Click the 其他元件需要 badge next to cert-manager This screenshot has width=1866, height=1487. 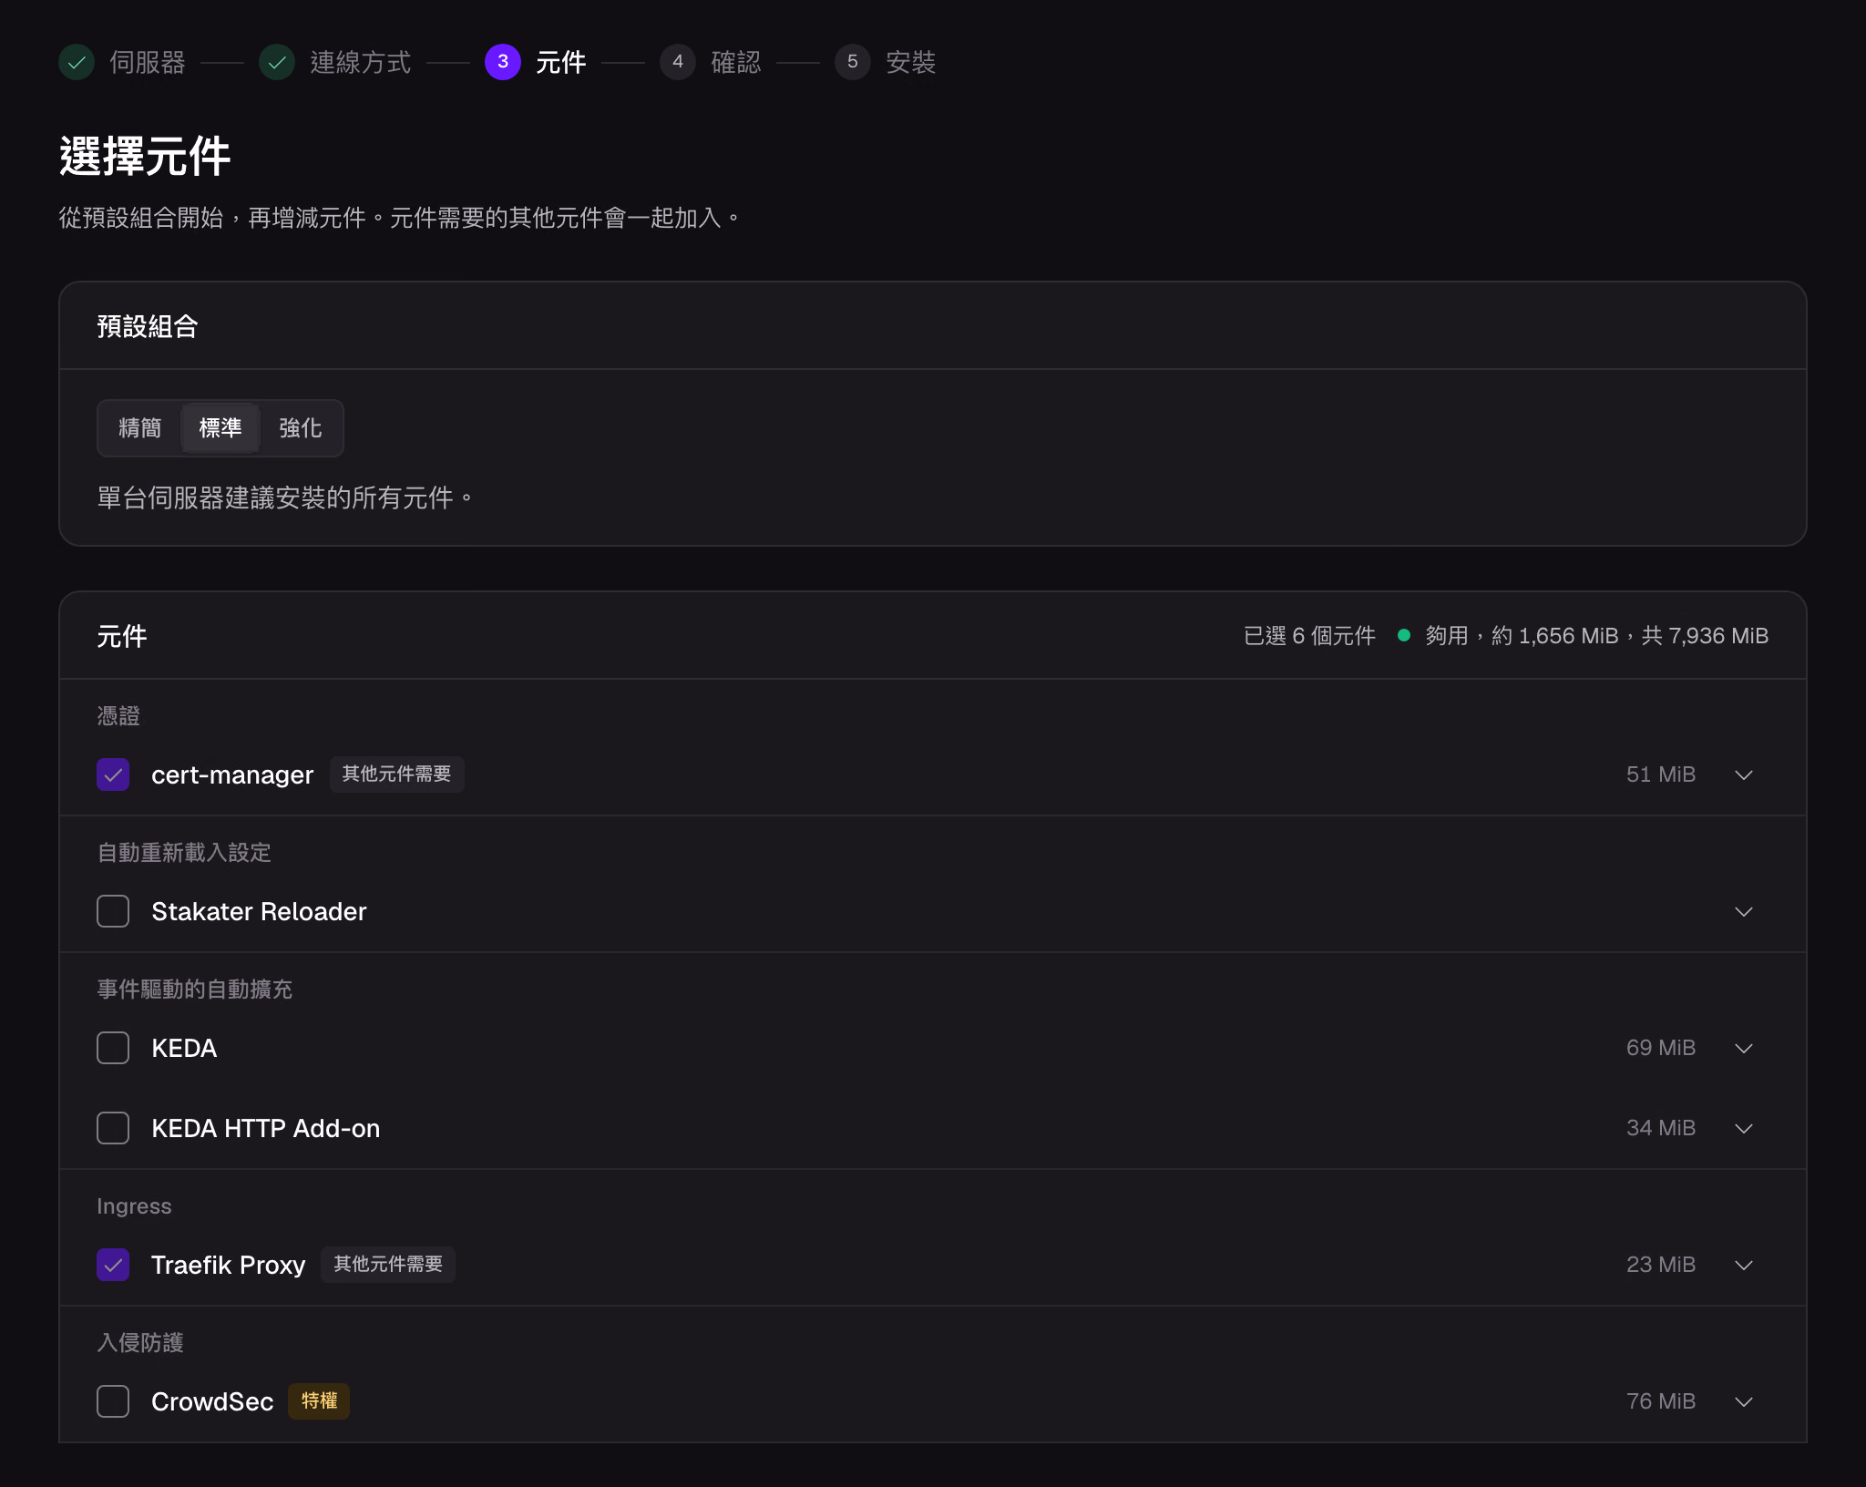pos(396,774)
